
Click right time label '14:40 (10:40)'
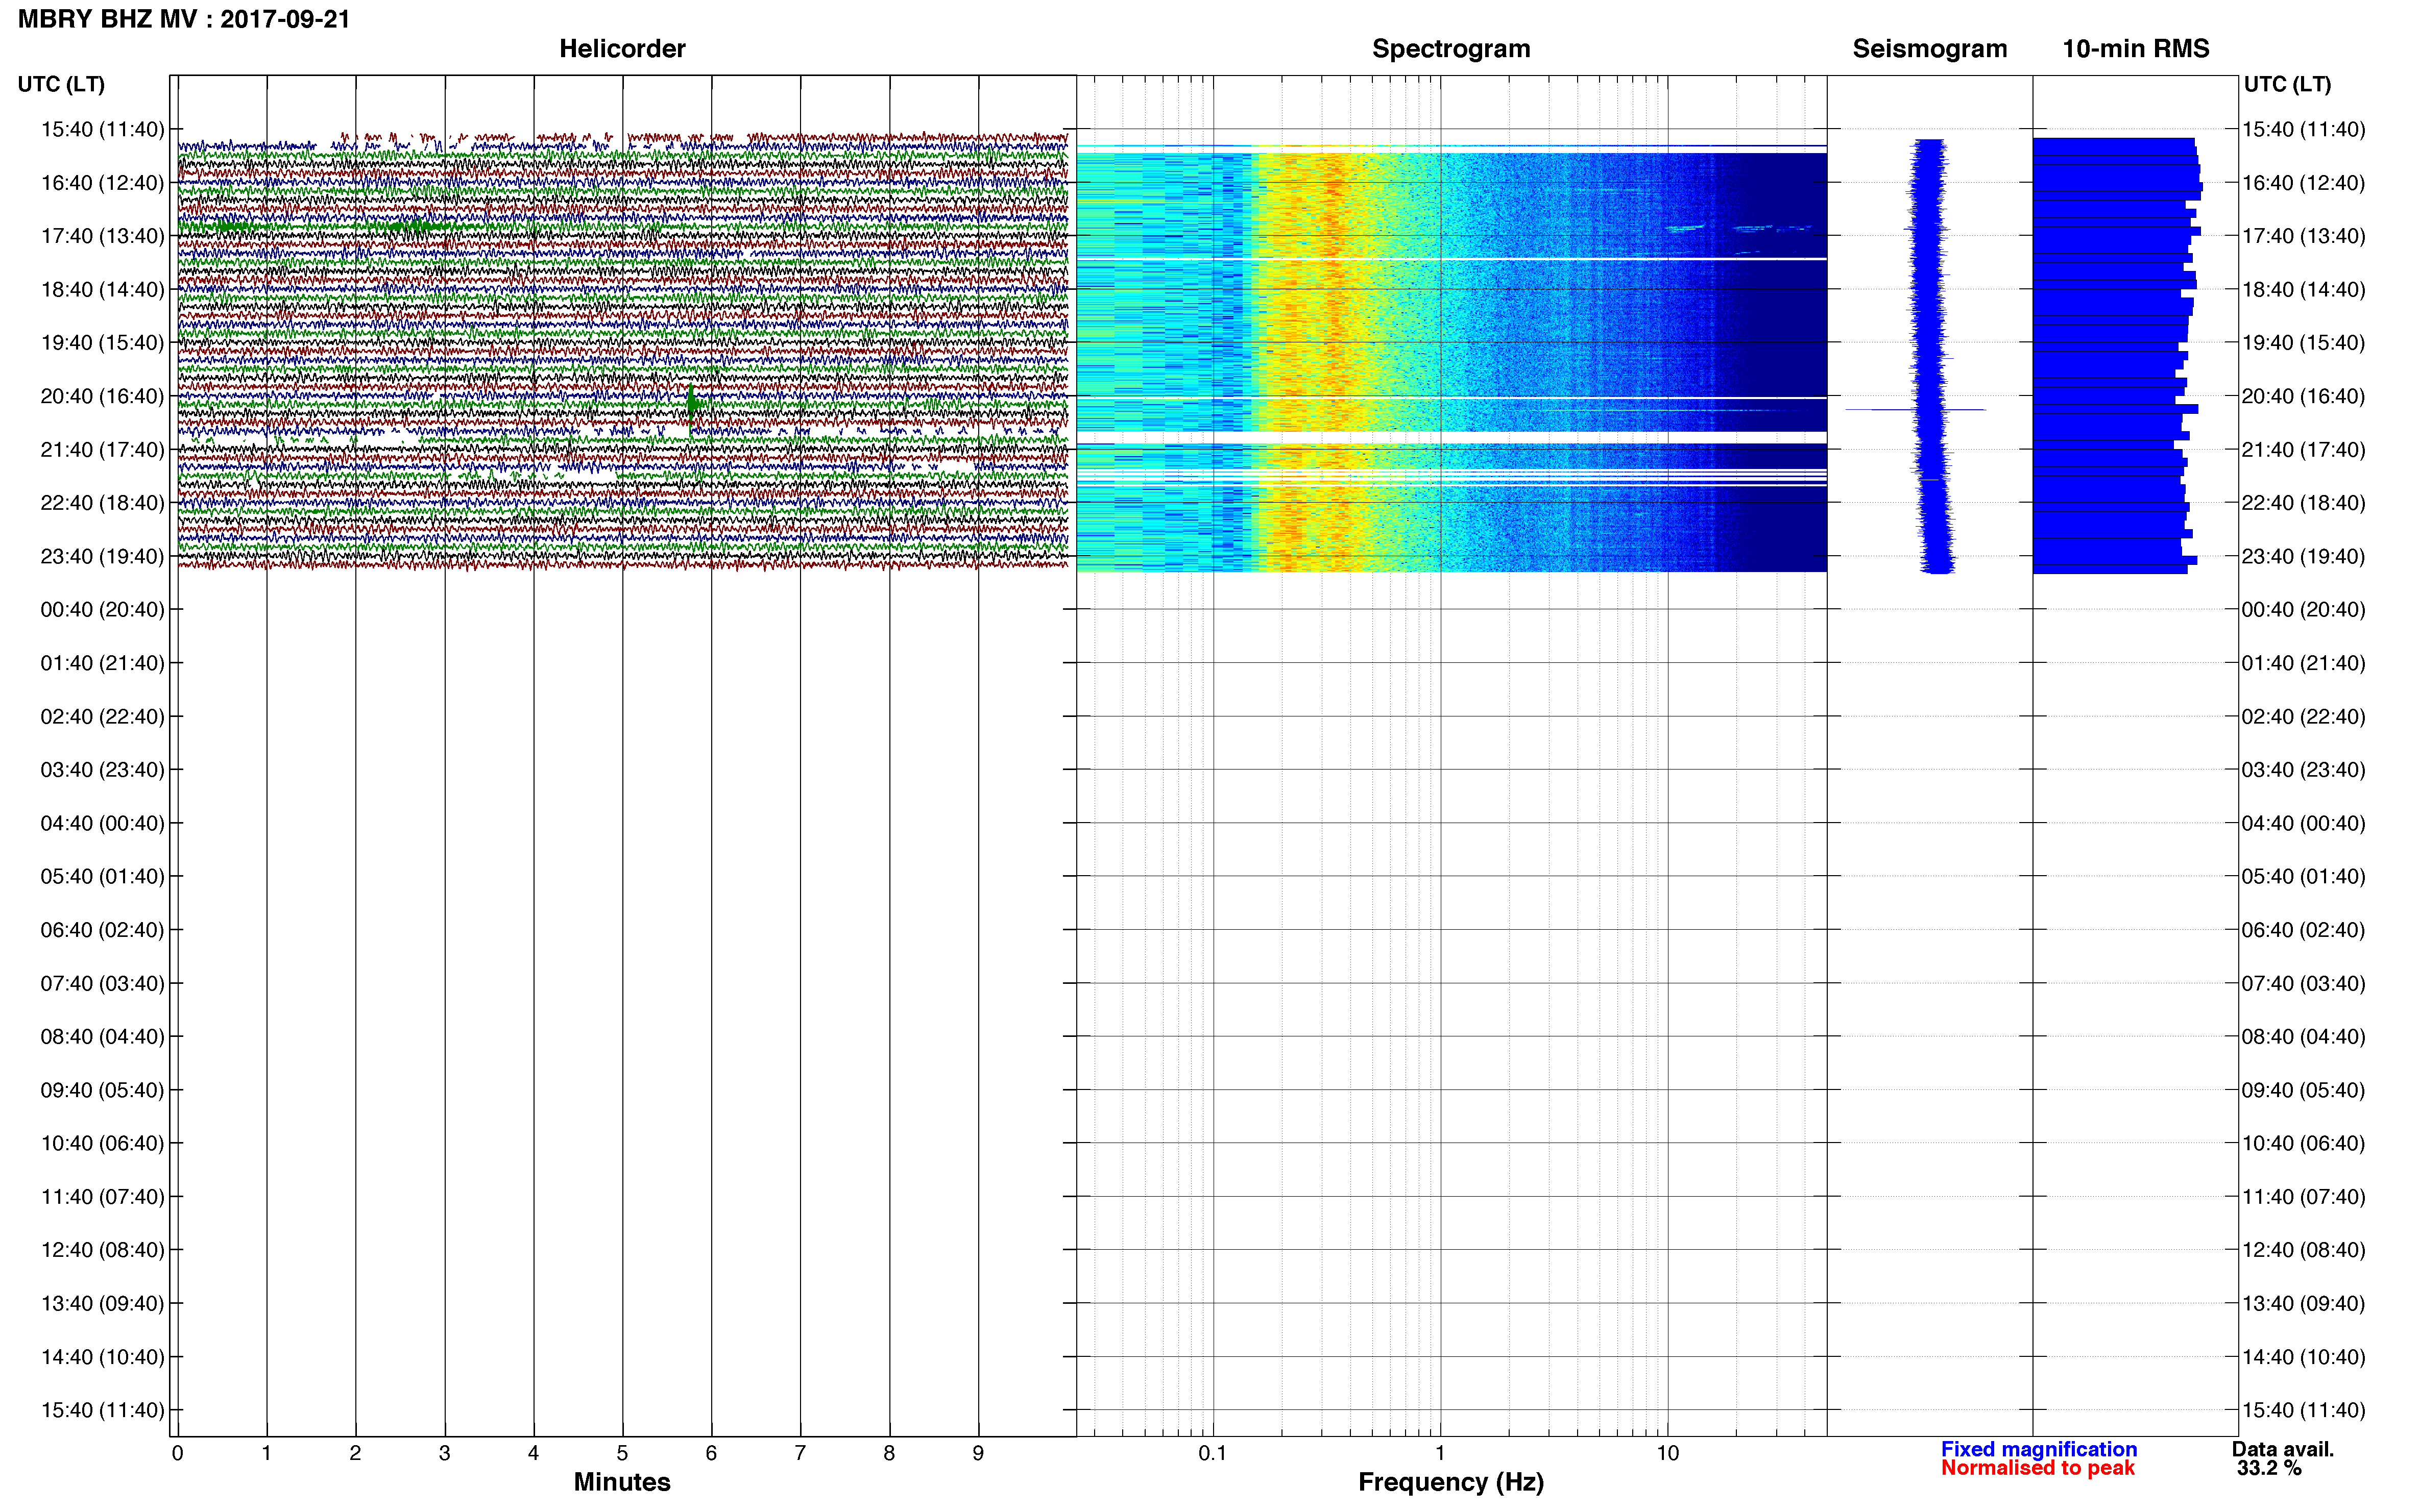tap(2303, 1357)
